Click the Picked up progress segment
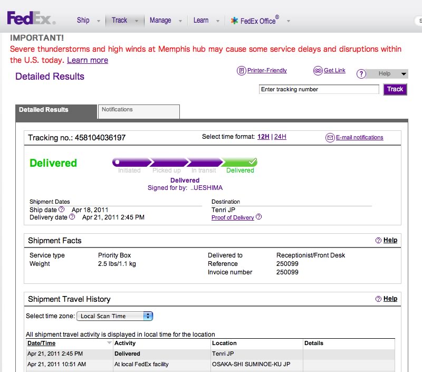422x372 pixels. click(x=168, y=163)
